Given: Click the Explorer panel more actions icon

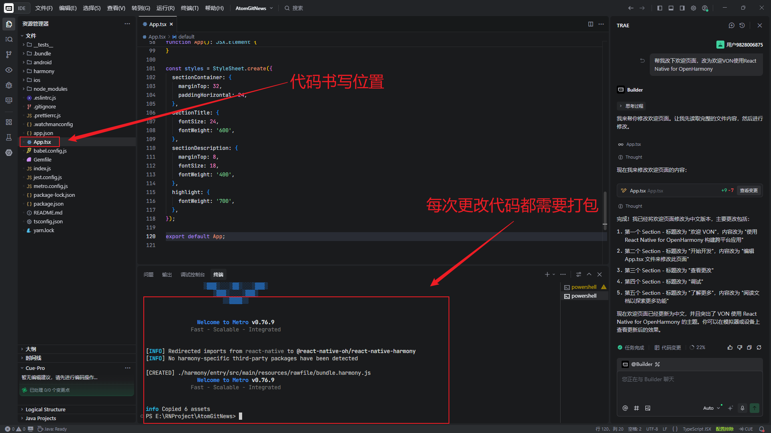Looking at the screenshot, I should coord(127,24).
